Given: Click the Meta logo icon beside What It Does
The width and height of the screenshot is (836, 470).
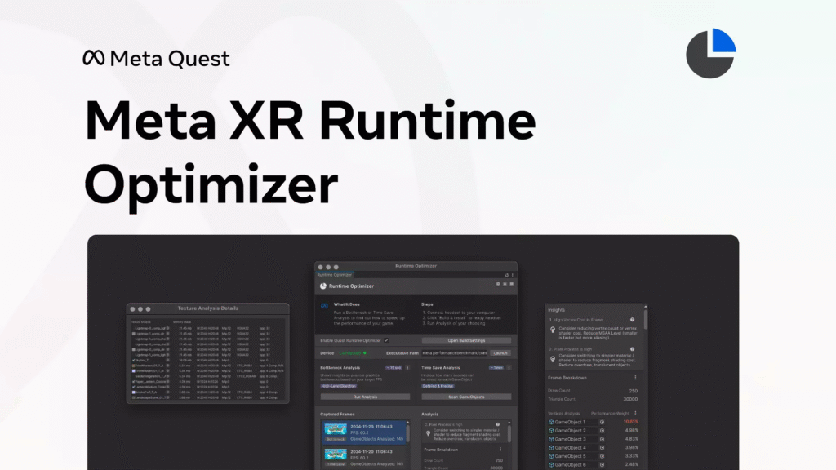Looking at the screenshot, I should [x=324, y=305].
